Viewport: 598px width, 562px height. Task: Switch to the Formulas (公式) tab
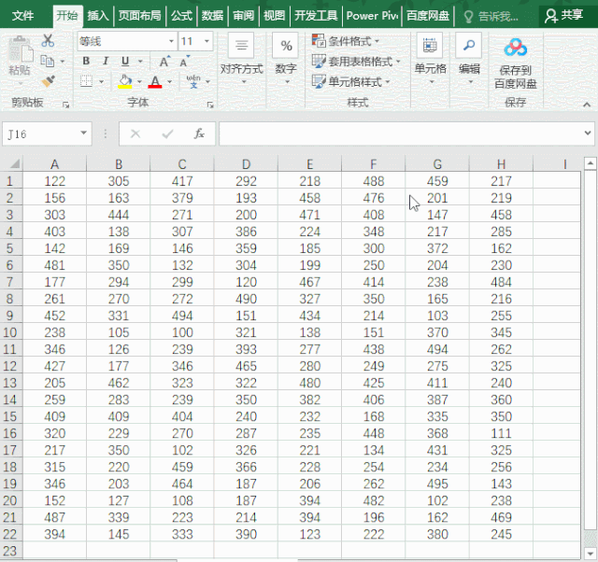pyautogui.click(x=181, y=16)
